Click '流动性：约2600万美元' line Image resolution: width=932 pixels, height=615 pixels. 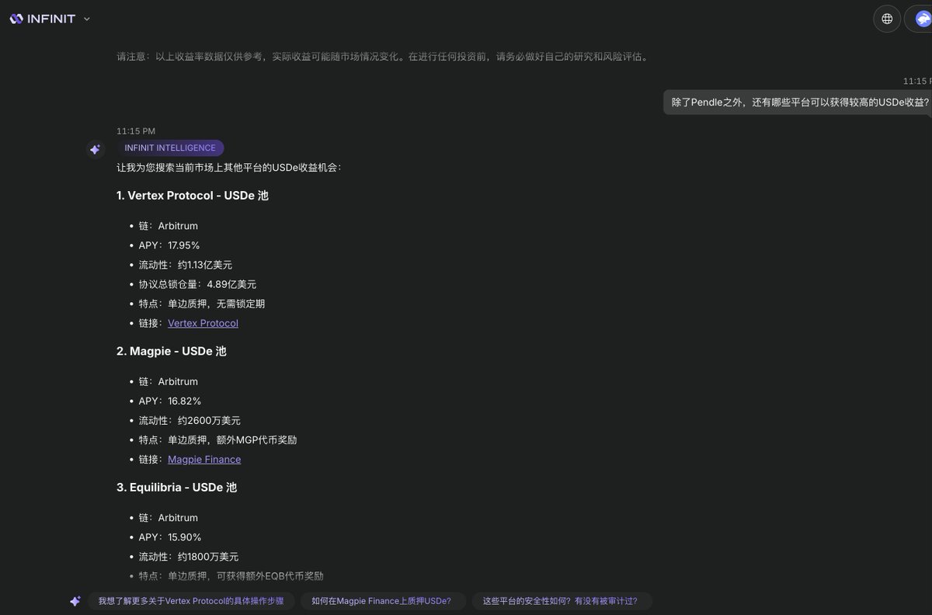click(190, 421)
